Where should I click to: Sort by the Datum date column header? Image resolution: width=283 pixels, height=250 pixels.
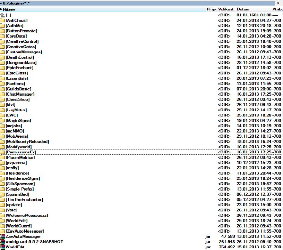click(254, 9)
